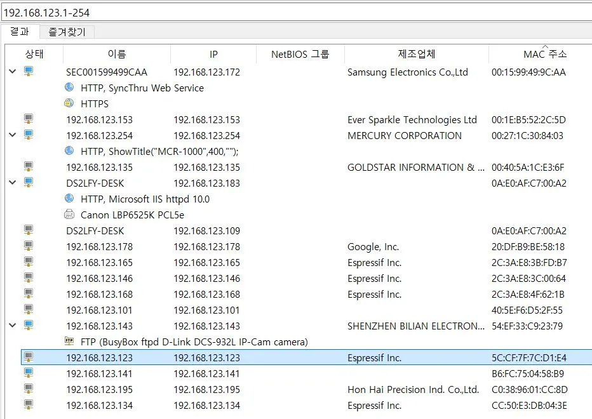The width and height of the screenshot is (592, 419).
Task: Click computer icon for 192.168.123.101 row
Action: (29, 309)
